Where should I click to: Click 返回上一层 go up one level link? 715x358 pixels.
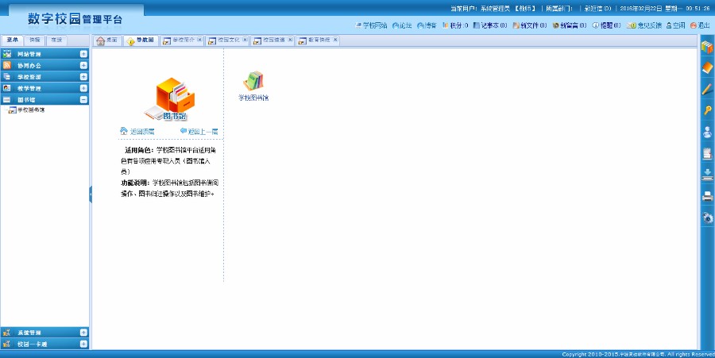pos(199,131)
